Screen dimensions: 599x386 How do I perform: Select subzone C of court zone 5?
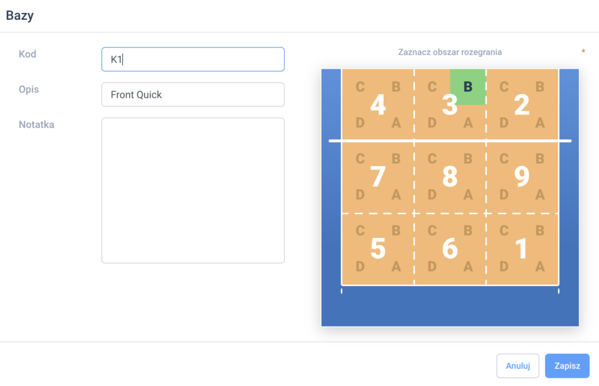pyautogui.click(x=360, y=231)
